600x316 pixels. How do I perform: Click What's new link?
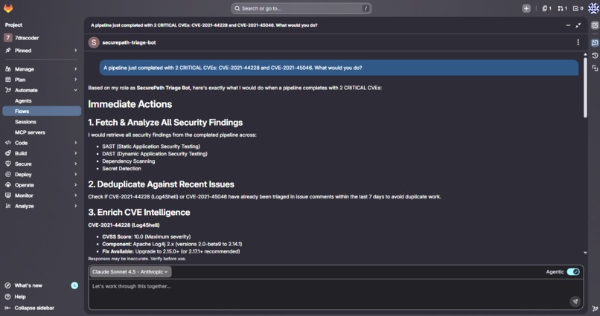click(x=28, y=286)
